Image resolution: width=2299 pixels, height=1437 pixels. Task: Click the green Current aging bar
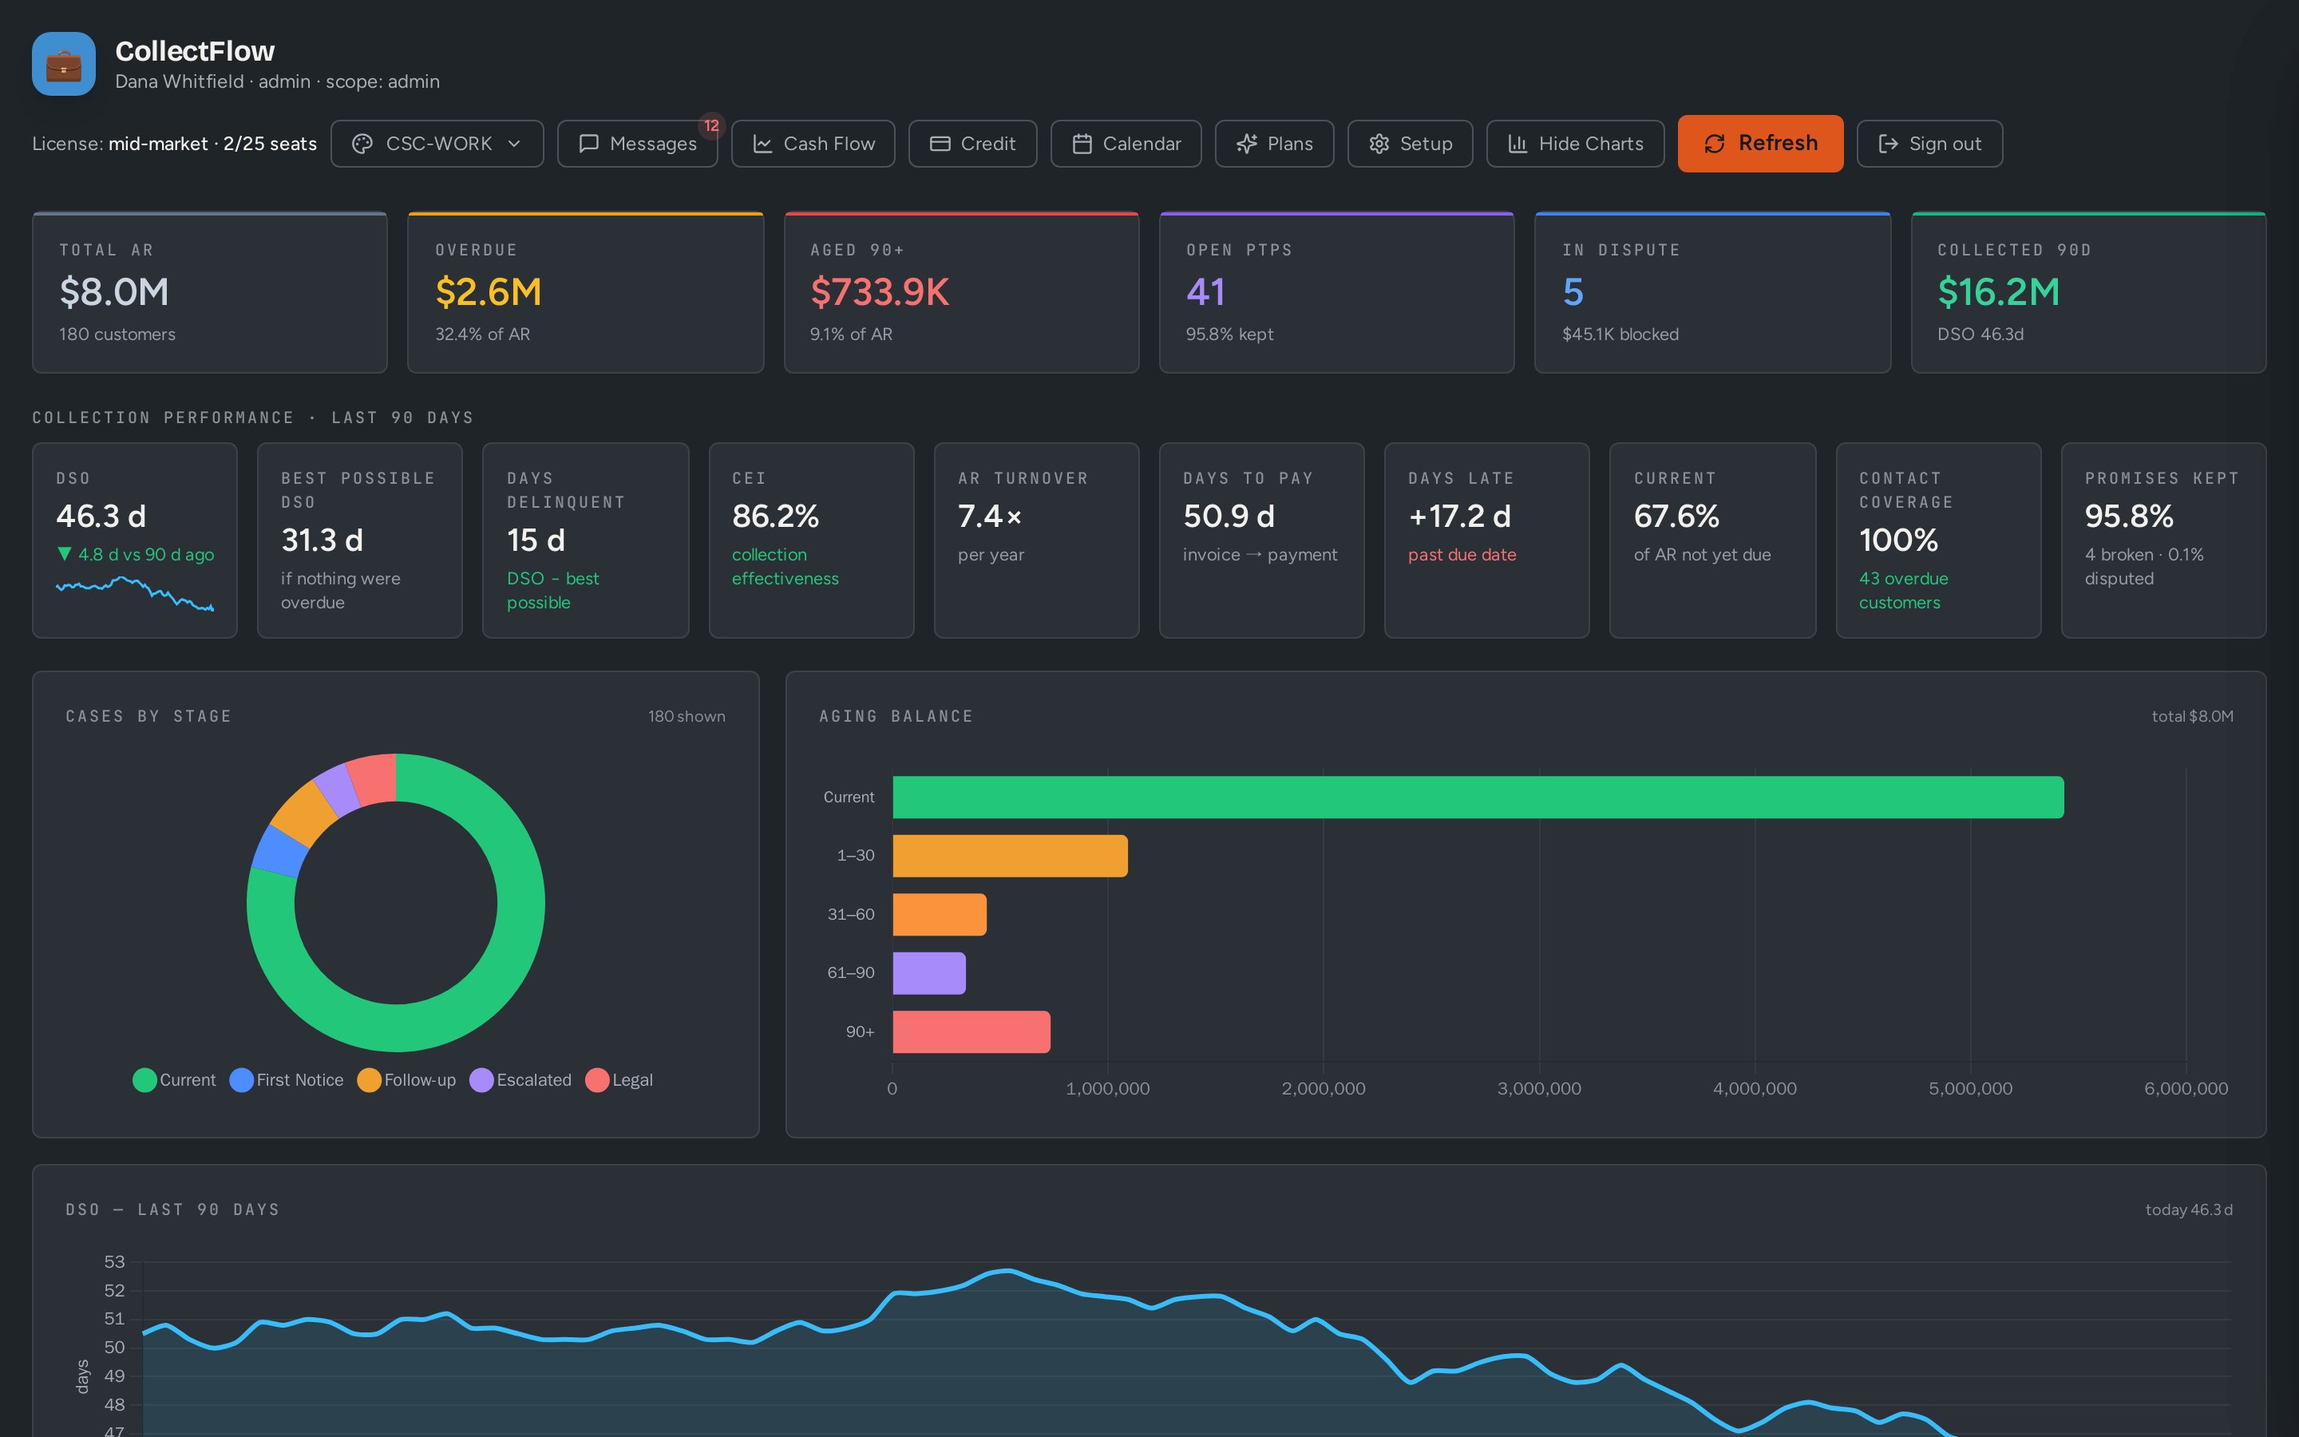[x=1478, y=797]
